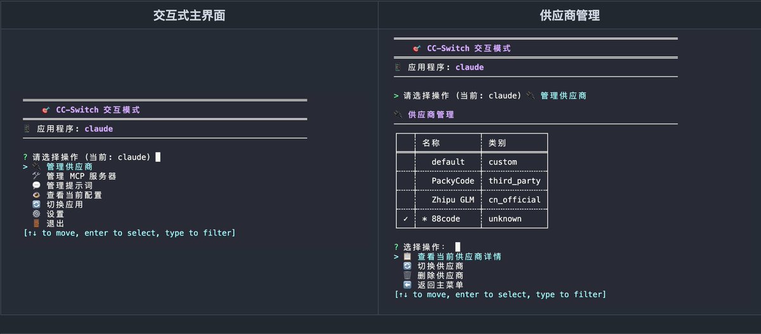
Task: Click the app icon beside left 应用程序: claude
Action: pyautogui.click(x=27, y=129)
